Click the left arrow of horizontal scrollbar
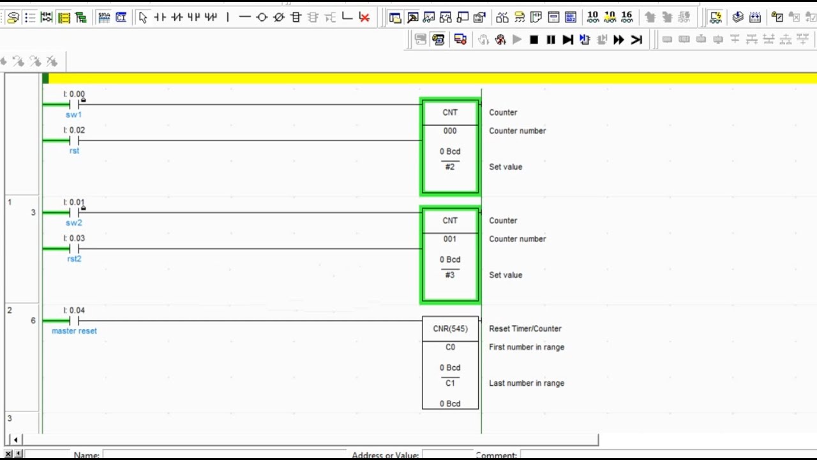The image size is (817, 460). pyautogui.click(x=15, y=440)
